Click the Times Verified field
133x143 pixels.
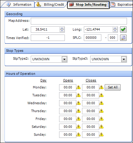(48, 38)
